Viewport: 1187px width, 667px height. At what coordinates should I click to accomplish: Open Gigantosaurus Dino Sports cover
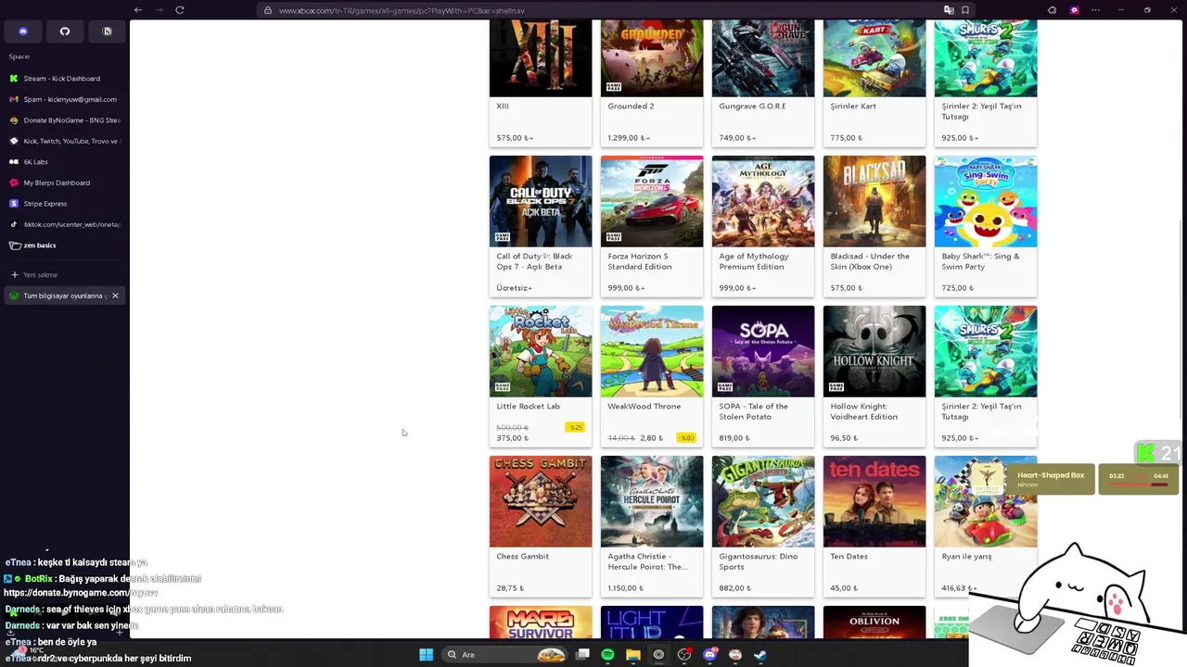763,501
